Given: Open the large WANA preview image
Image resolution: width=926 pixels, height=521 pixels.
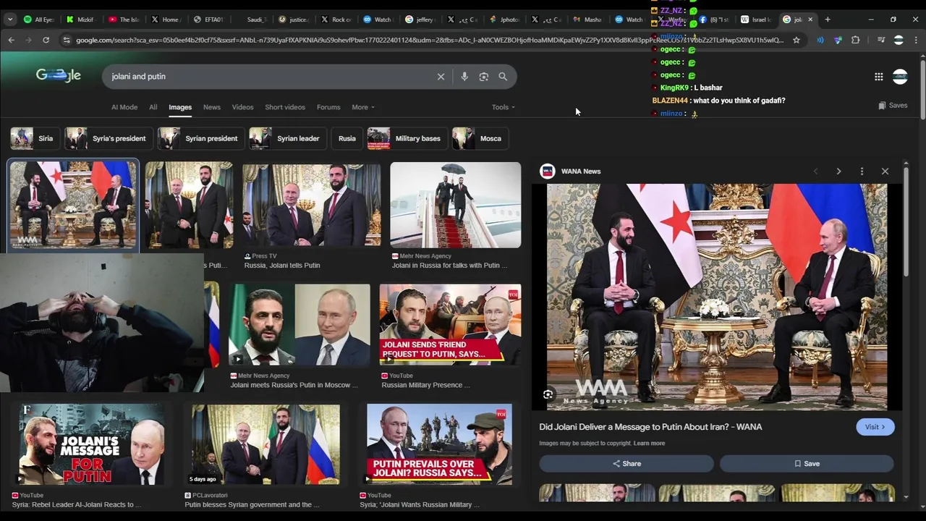Looking at the screenshot, I should point(716,297).
